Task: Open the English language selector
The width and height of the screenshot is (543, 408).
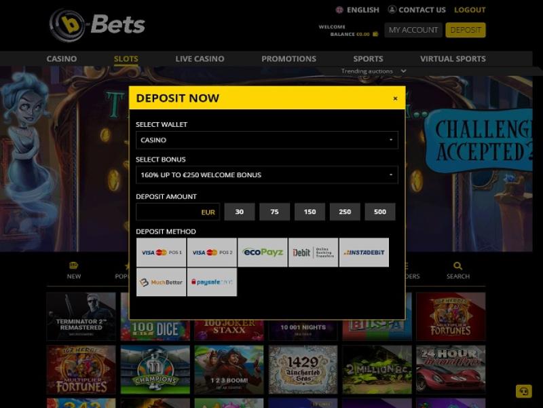Action: 358,10
